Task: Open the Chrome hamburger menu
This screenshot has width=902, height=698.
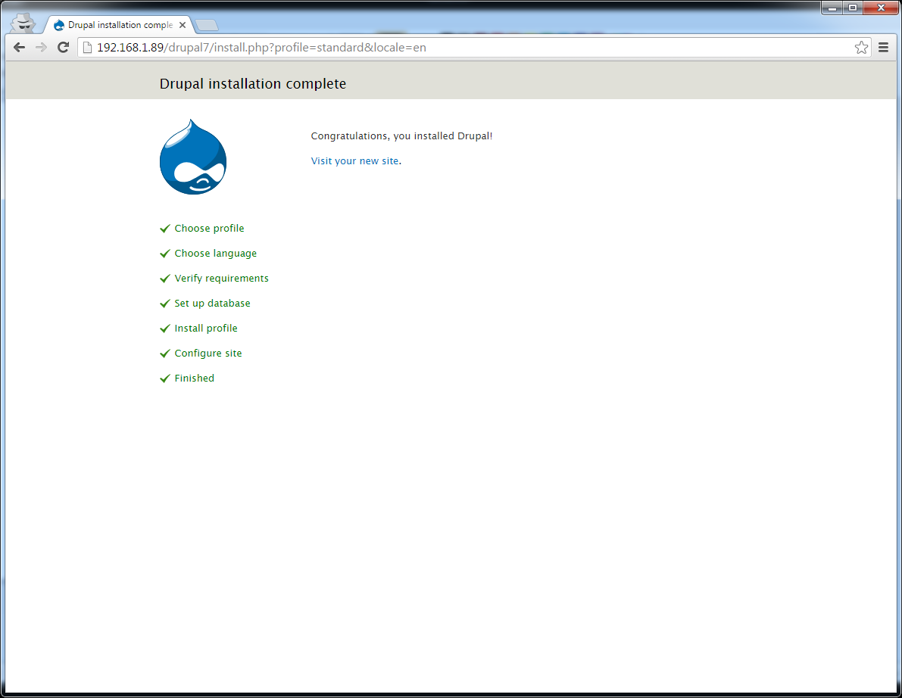Action: tap(884, 47)
